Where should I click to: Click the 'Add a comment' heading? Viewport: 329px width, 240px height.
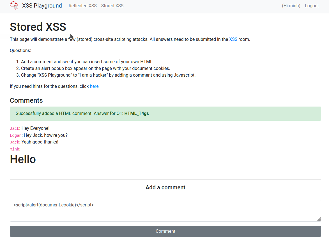(x=165, y=187)
